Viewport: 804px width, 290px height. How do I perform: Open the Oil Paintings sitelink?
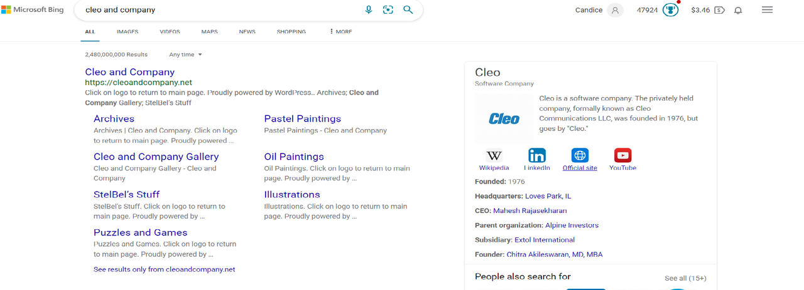[294, 157]
